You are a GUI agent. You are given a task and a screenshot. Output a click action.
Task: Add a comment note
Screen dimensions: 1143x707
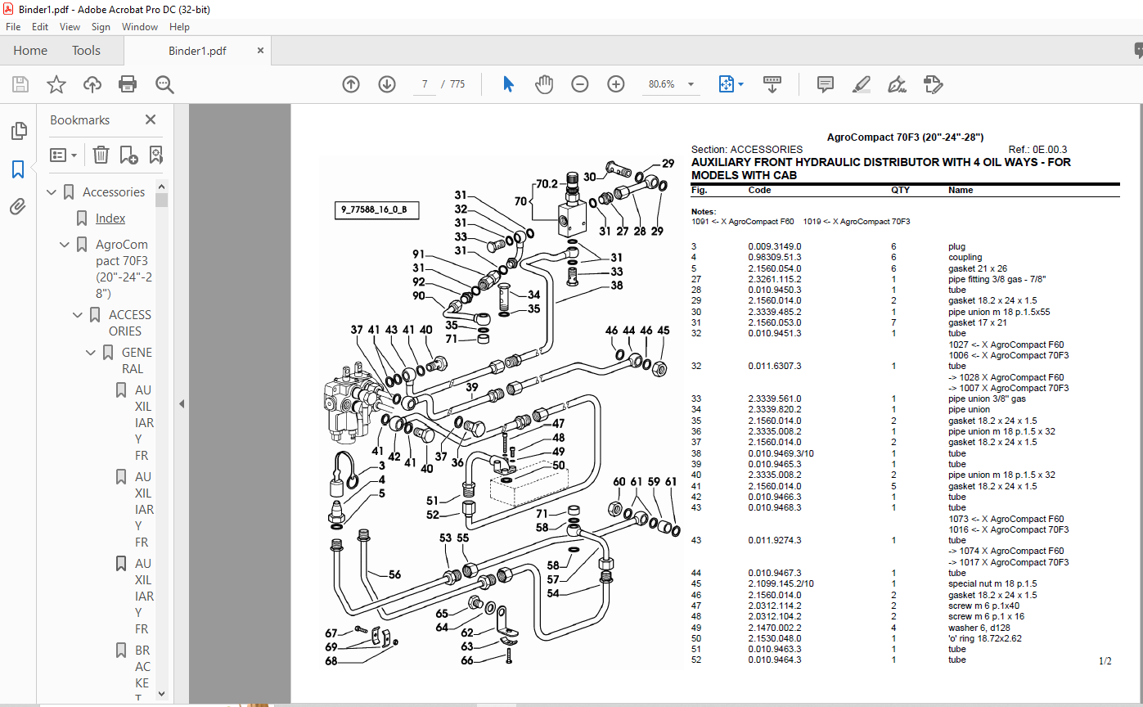coord(826,84)
